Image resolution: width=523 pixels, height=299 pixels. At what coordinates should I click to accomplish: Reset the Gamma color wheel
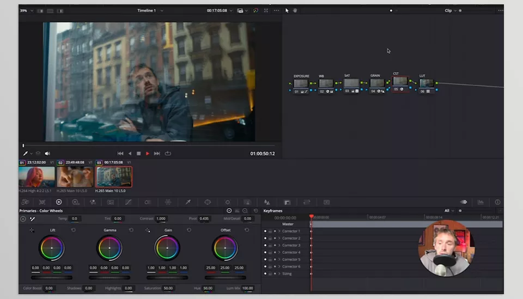pos(131,230)
